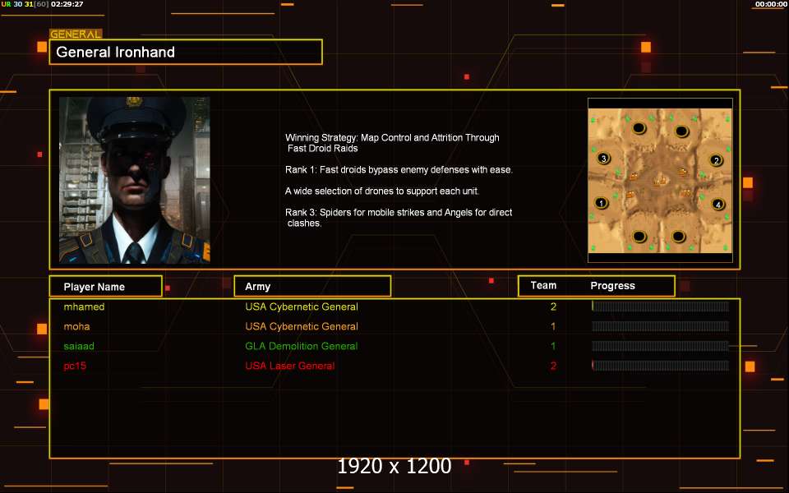The image size is (789, 493).
Task: Click start position marker 4 on the minimap
Action: tap(718, 205)
